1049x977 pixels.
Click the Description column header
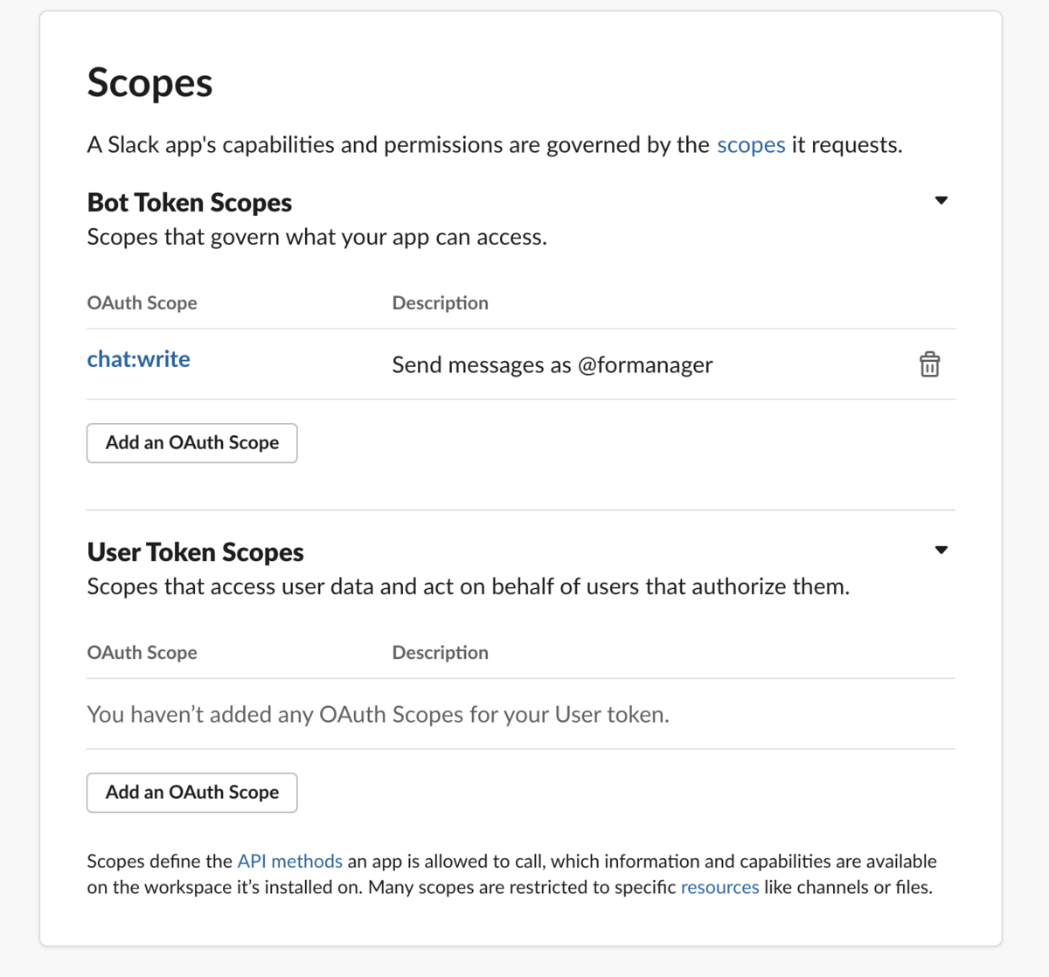[x=440, y=302]
